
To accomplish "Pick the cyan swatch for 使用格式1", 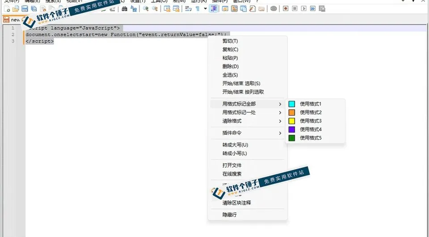I will click(x=292, y=104).
